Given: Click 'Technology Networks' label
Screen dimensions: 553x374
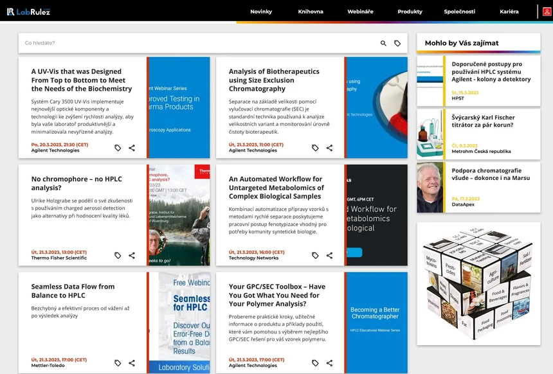Looking at the screenshot, I should pos(253,258).
